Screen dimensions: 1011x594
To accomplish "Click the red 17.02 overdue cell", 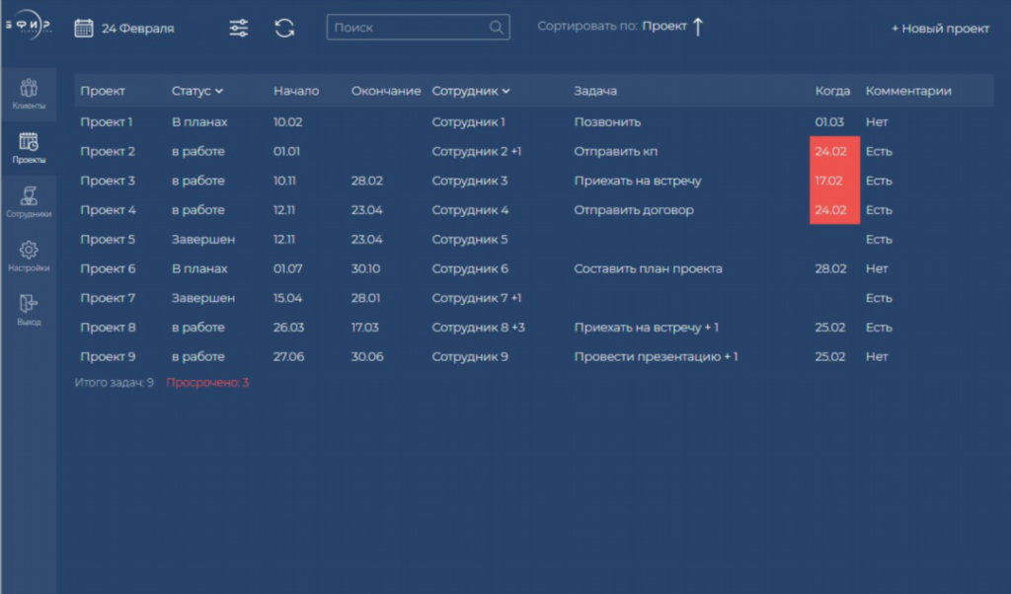I will click(x=834, y=181).
